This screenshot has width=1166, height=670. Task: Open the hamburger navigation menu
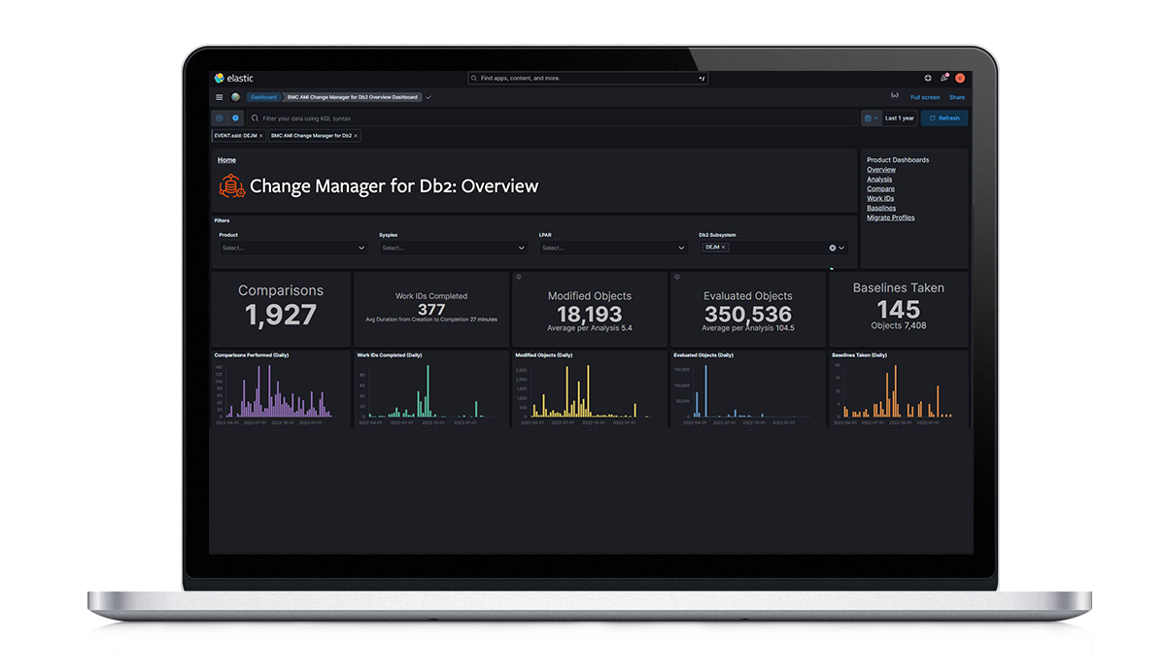(220, 97)
